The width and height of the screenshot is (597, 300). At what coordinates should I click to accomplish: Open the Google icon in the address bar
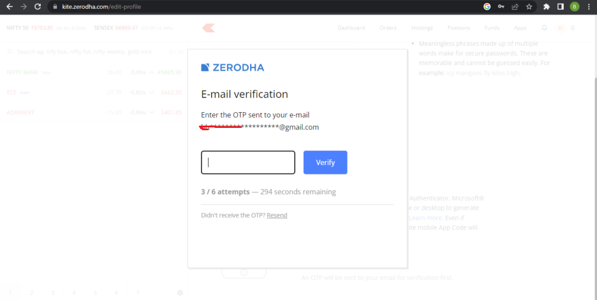tap(487, 6)
